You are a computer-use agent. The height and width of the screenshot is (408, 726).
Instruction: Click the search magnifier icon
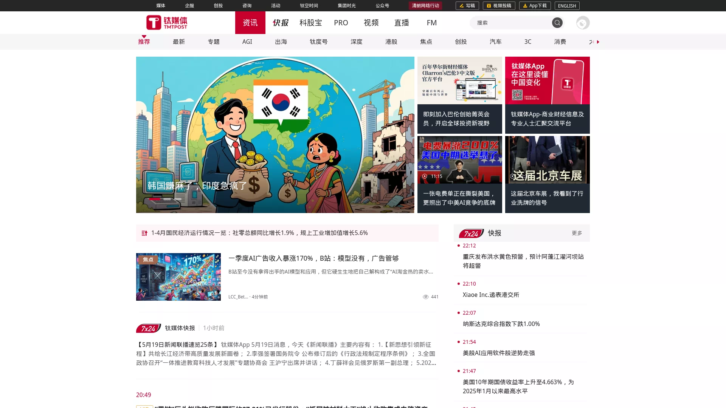click(557, 23)
